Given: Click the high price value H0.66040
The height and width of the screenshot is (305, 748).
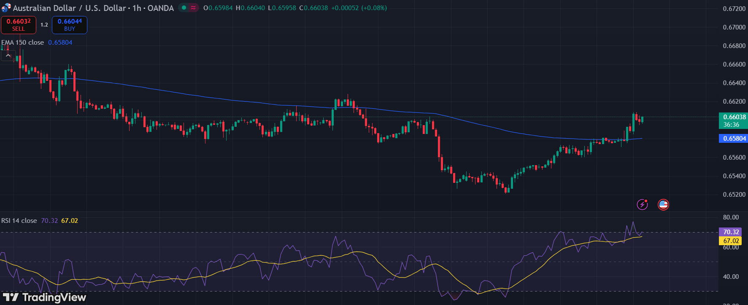Looking at the screenshot, I should click(250, 8).
